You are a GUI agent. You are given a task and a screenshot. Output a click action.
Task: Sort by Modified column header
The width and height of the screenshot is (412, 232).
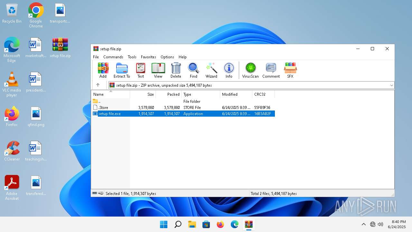point(236,94)
